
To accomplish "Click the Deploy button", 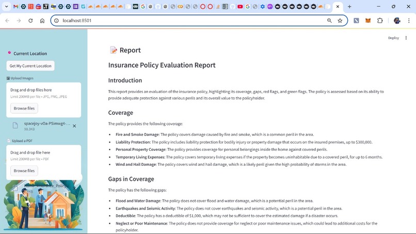I will [393, 38].
